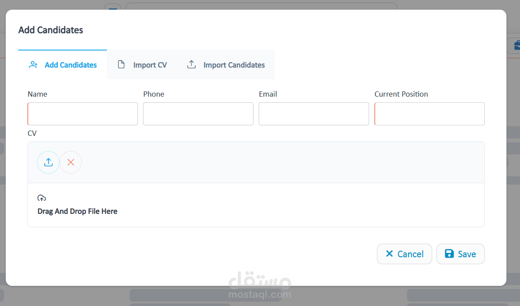Click the Phone input field
Viewport: 520px width, 306px height.
(x=198, y=114)
